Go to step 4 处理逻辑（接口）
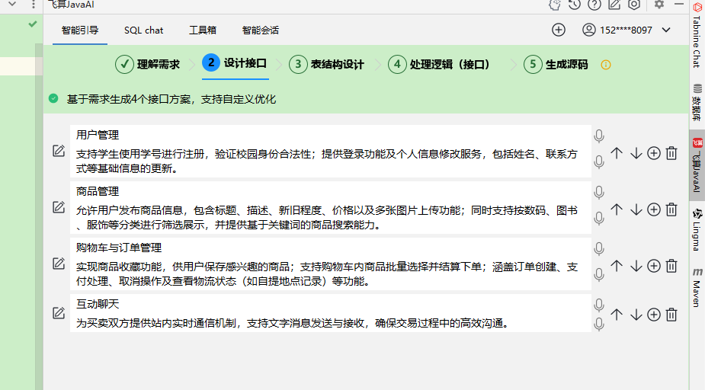This screenshot has width=705, height=390. (x=439, y=64)
